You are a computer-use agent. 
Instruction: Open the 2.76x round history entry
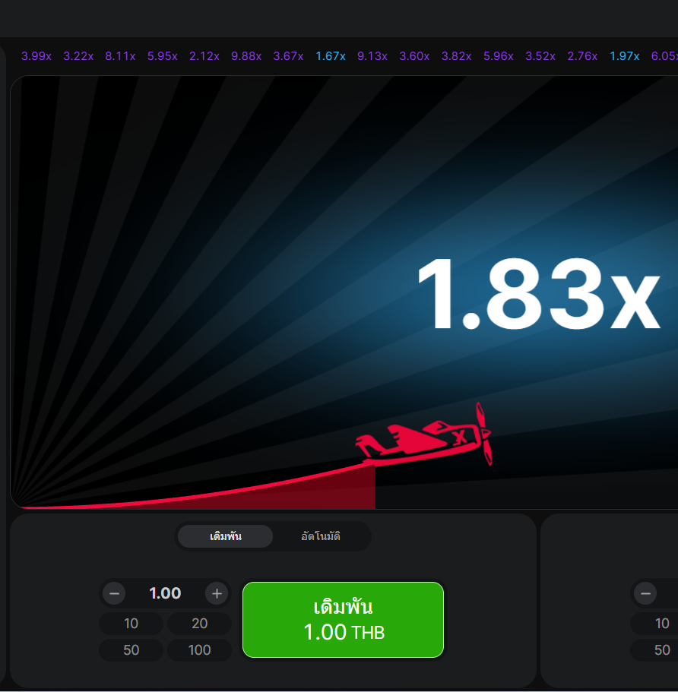click(582, 56)
